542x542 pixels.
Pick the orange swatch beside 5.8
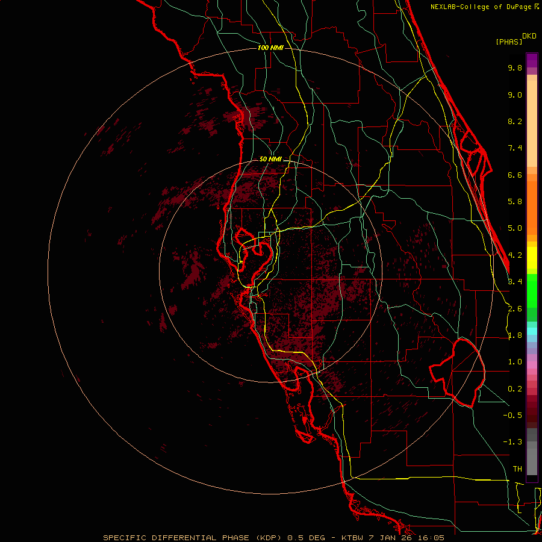point(532,202)
